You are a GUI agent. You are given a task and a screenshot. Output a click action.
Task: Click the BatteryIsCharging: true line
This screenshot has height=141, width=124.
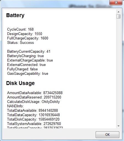[25, 56]
